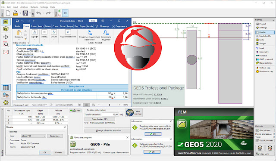Click Свойства button in print dialog

click(x=55, y=136)
